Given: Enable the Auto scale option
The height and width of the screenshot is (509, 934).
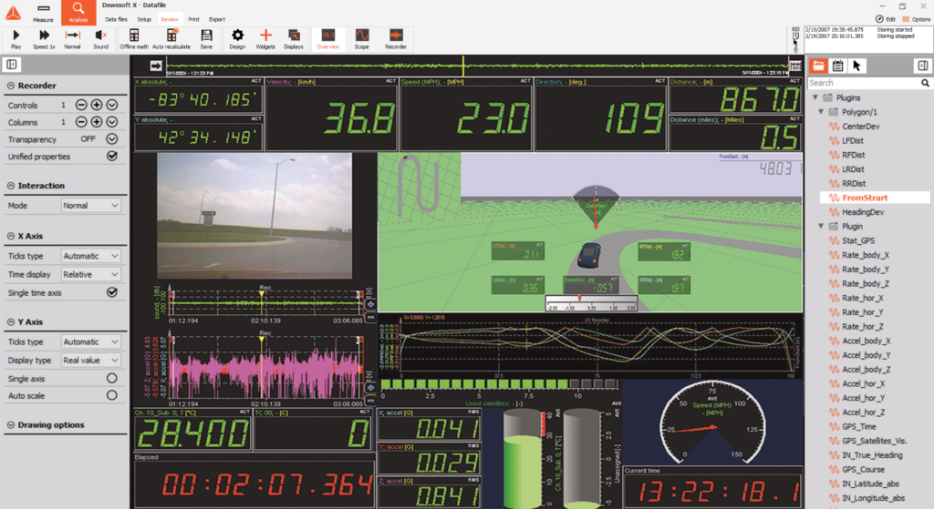Looking at the screenshot, I should [112, 395].
